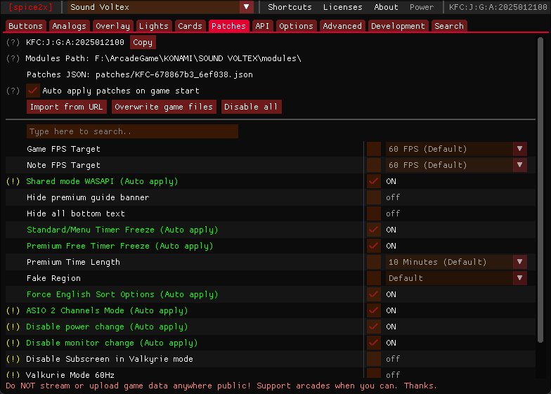Viewport: 551px width, 394px height.
Task: Click warning marker beside ASIO 2 Channels Mode
Action: pyautogui.click(x=13, y=310)
